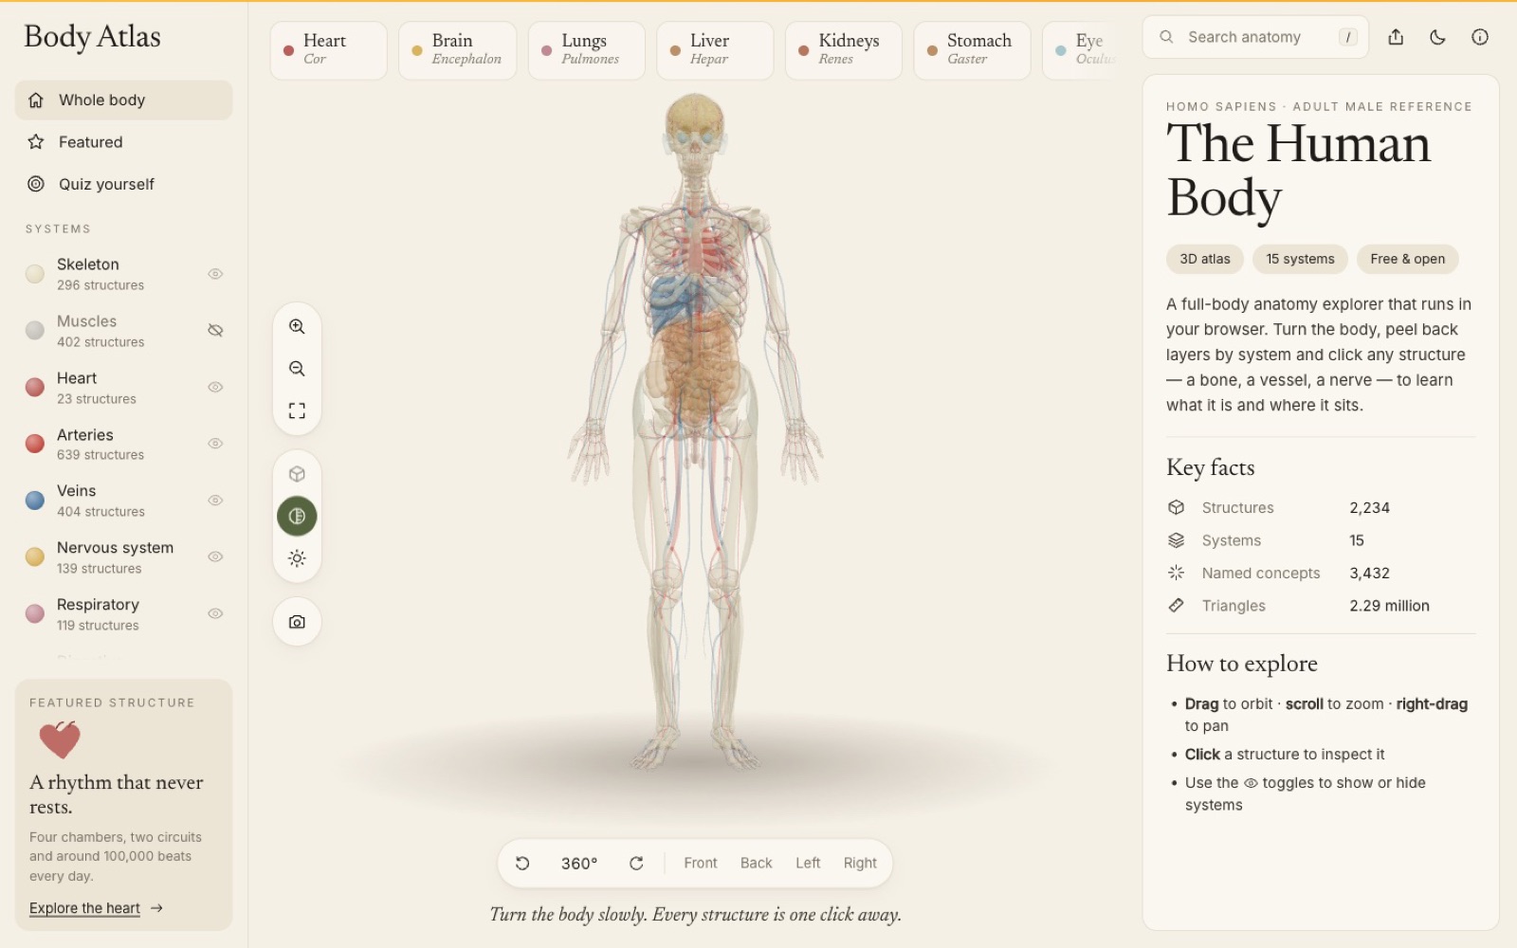Rotate the body counter-clockwise
This screenshot has height=948, width=1517.
[522, 863]
